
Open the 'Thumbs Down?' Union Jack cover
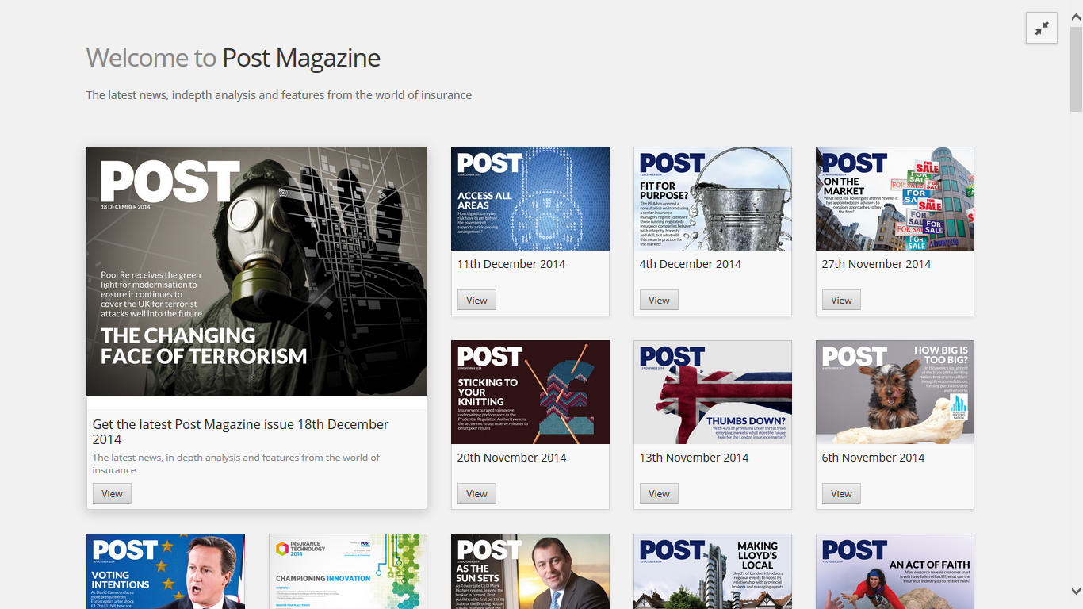tap(712, 392)
